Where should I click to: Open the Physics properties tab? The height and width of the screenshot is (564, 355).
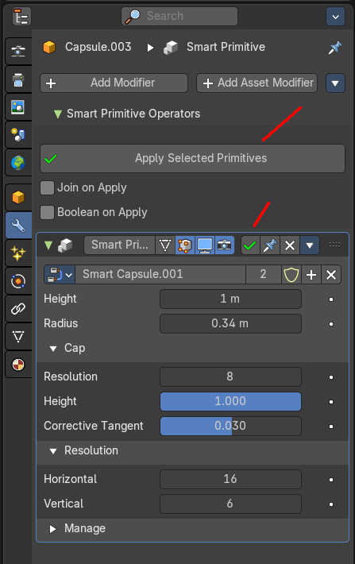click(x=18, y=281)
